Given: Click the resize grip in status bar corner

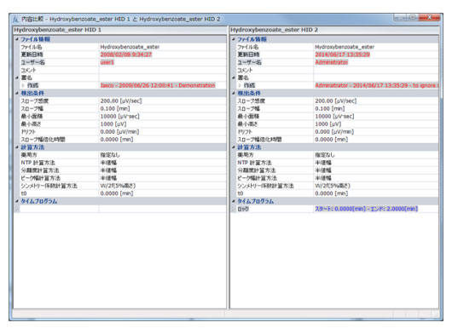Looking at the screenshot, I should (x=437, y=314).
